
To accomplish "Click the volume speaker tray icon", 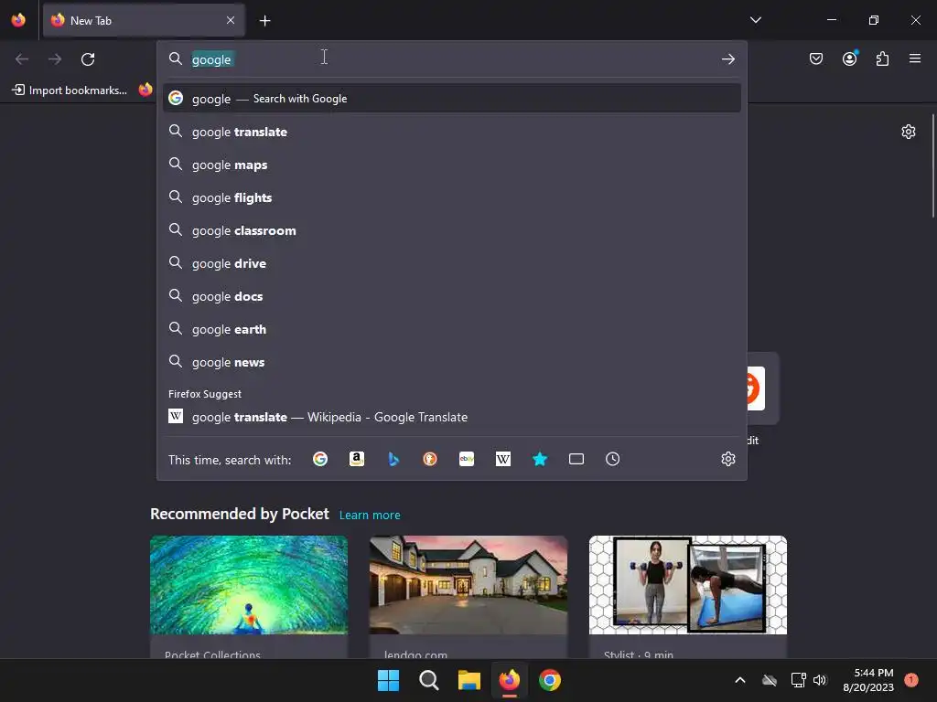I will [820, 680].
